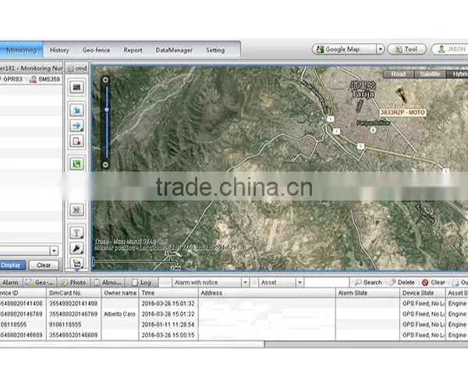Click the dark screen command icon

[x=76, y=87]
